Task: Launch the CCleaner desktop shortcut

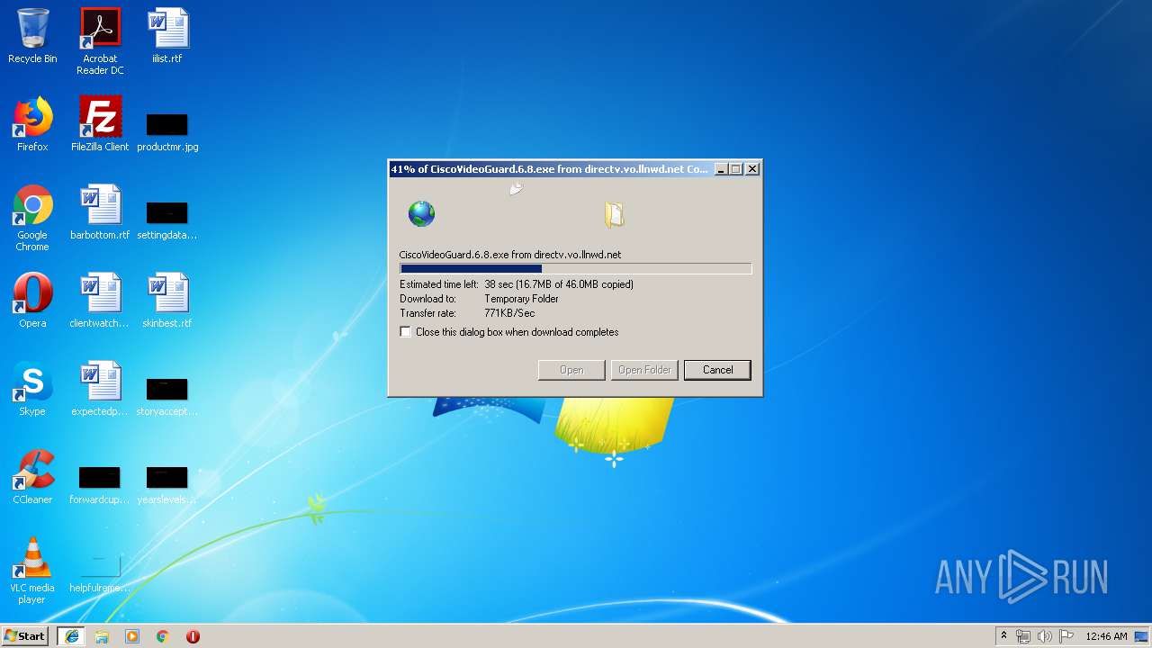Action: click(x=32, y=477)
